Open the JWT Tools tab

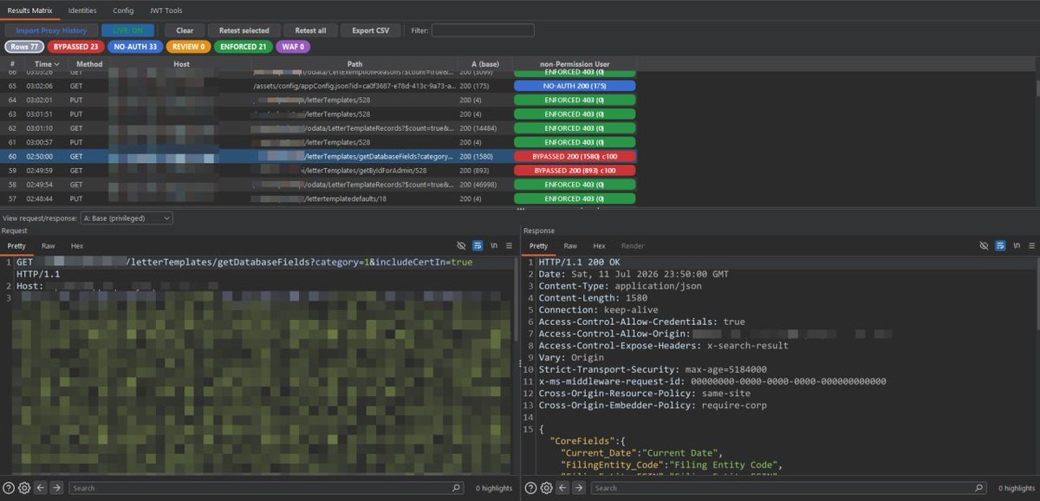164,10
